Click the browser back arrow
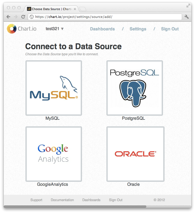Screen dimensions: 195x213 [x=8, y=17]
